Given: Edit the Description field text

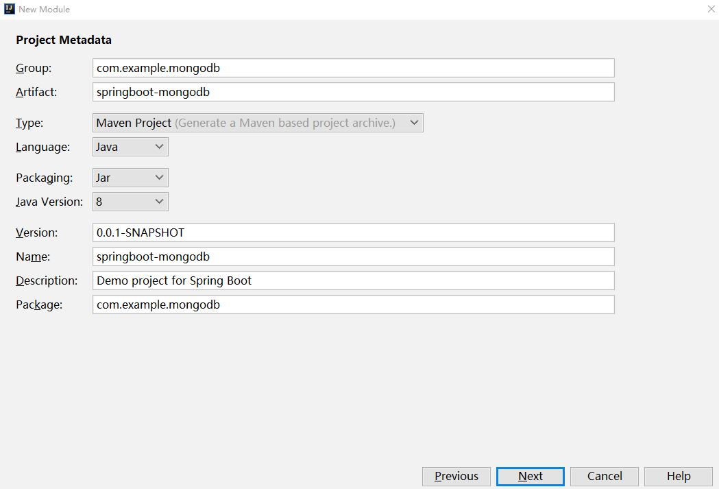Looking at the screenshot, I should pos(353,281).
